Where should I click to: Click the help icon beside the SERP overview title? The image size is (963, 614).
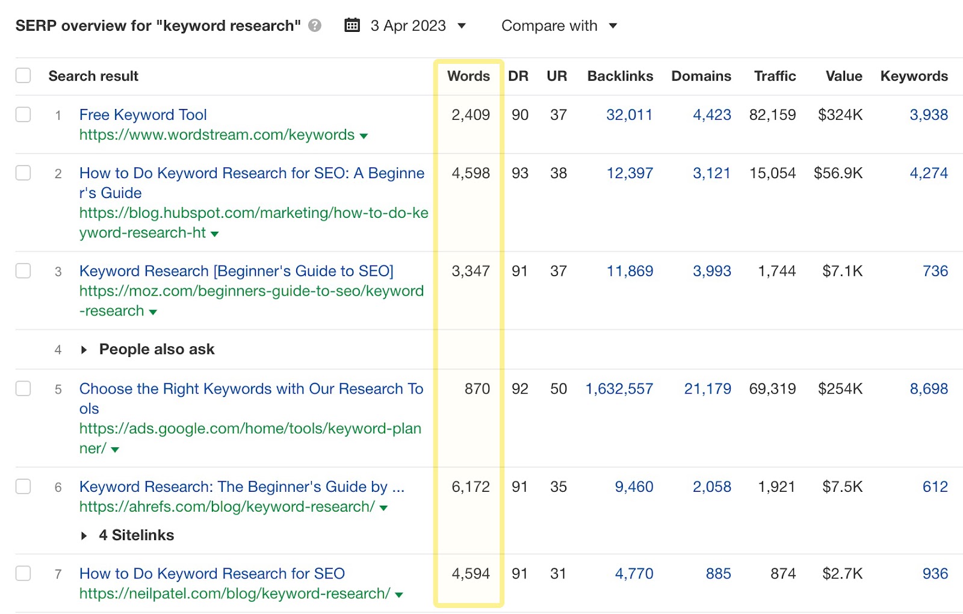[314, 25]
